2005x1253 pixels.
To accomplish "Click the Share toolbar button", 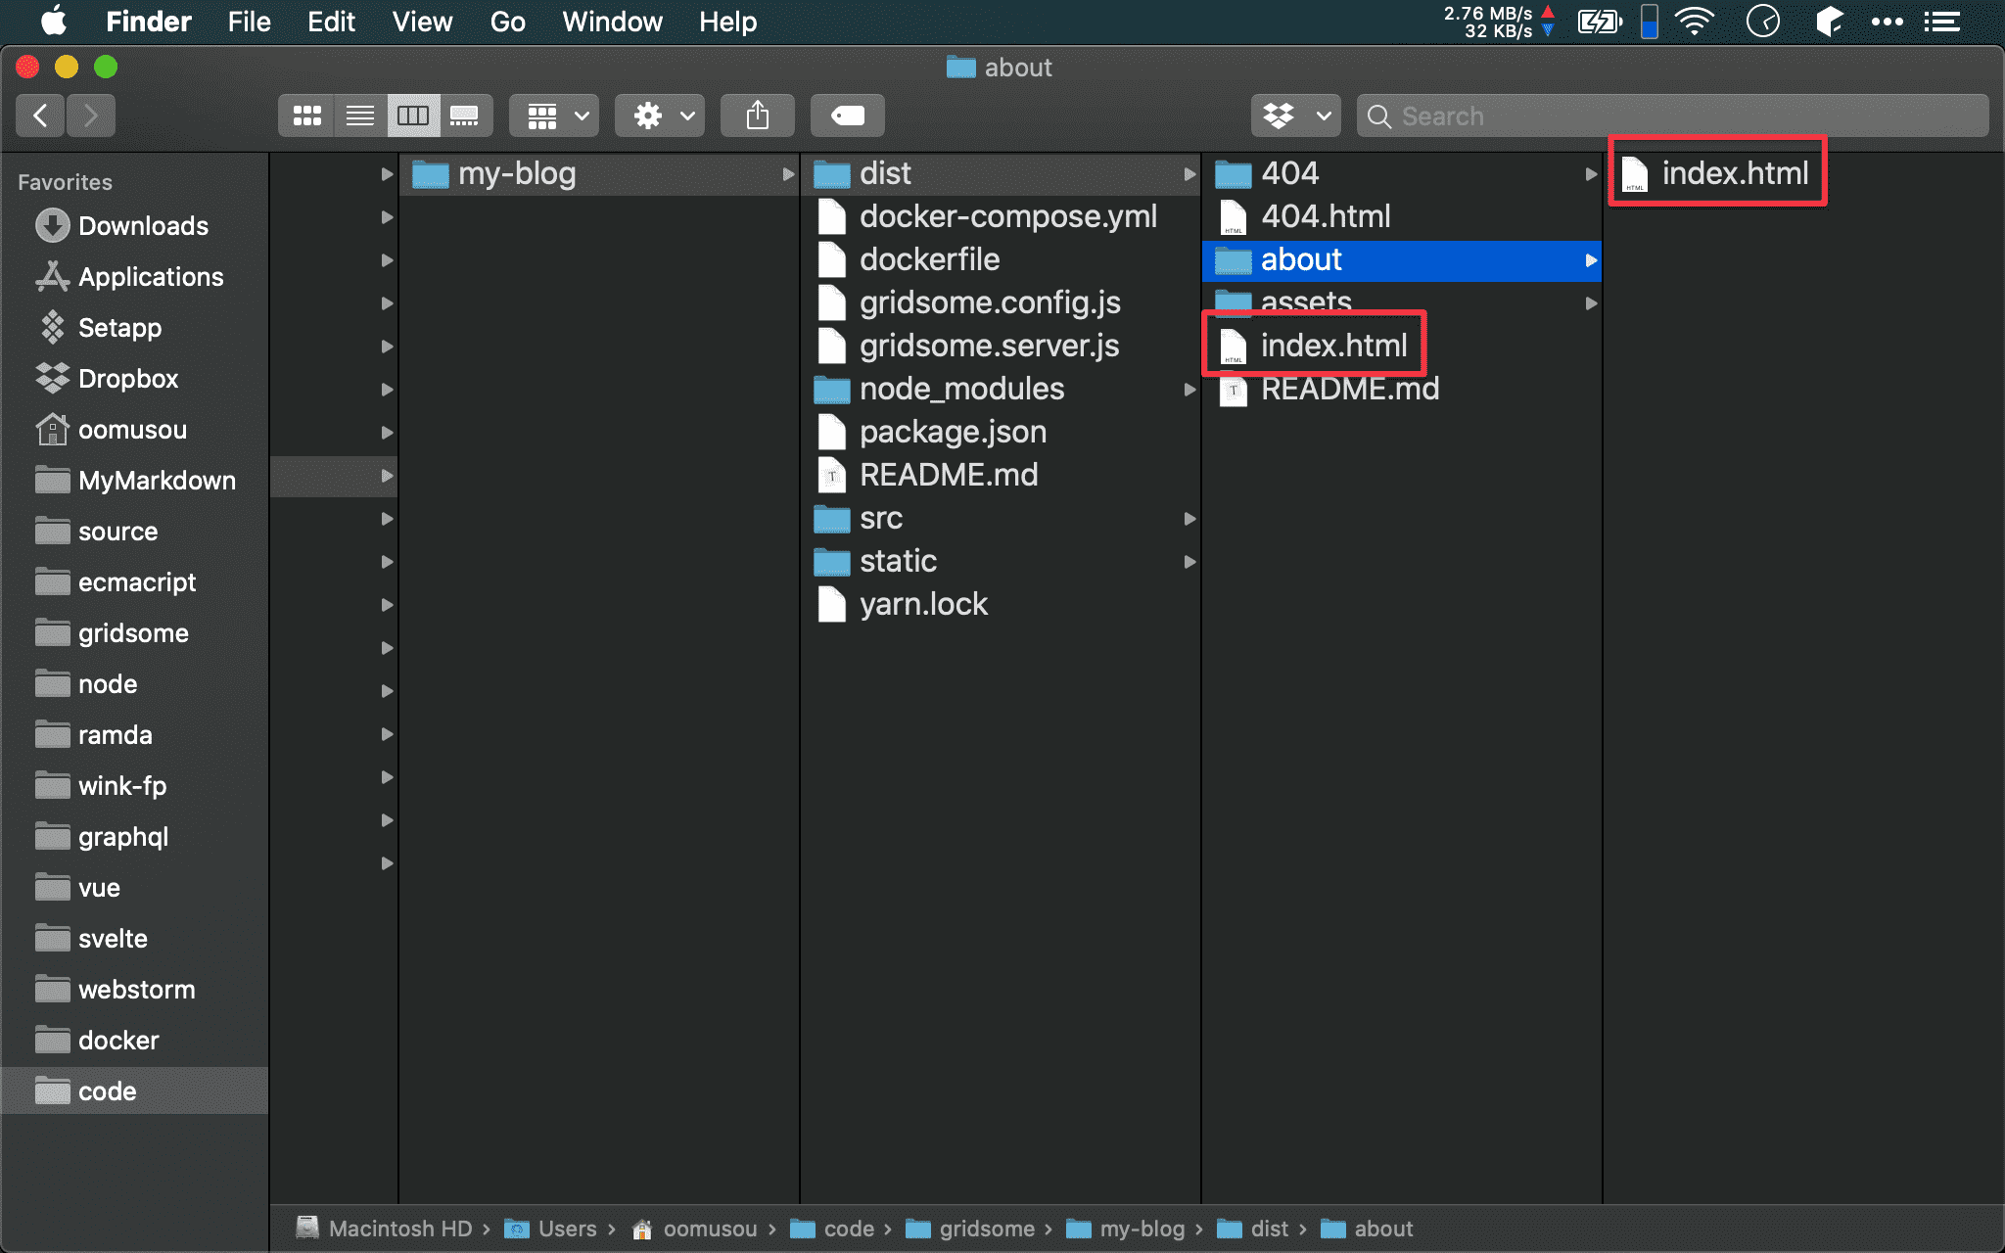I will (757, 116).
